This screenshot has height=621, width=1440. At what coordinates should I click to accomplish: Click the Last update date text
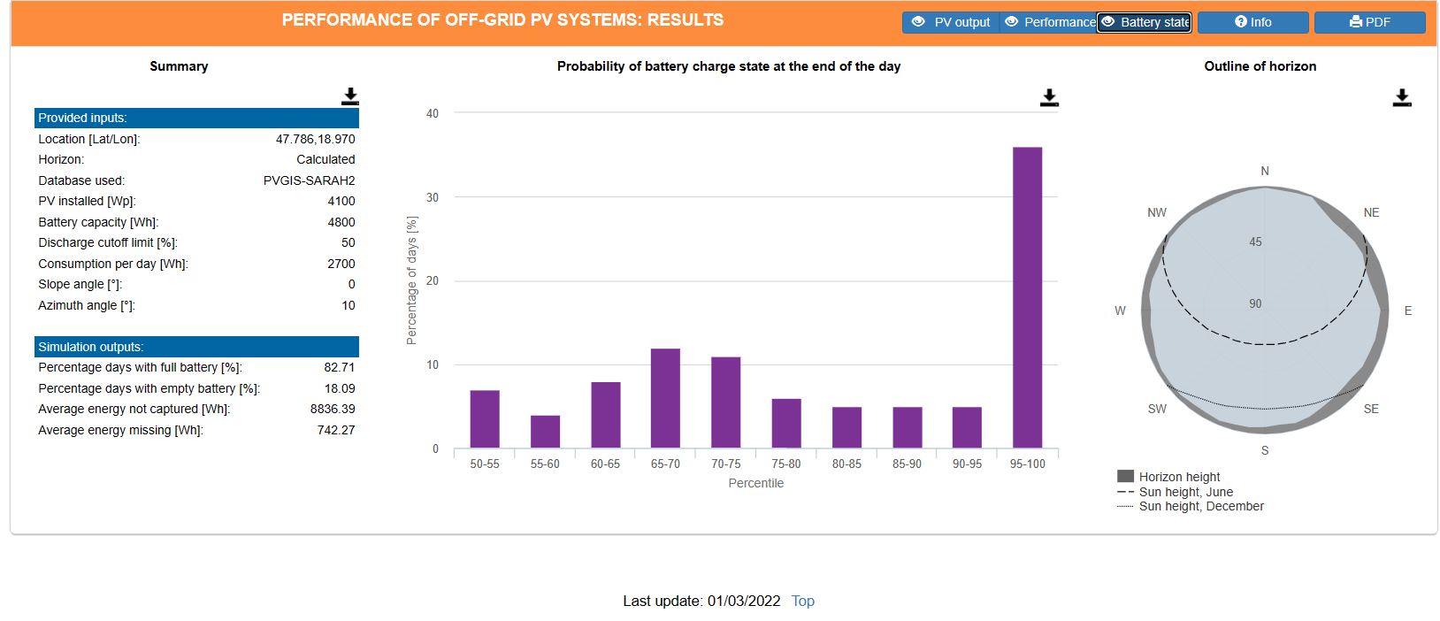coord(701,601)
